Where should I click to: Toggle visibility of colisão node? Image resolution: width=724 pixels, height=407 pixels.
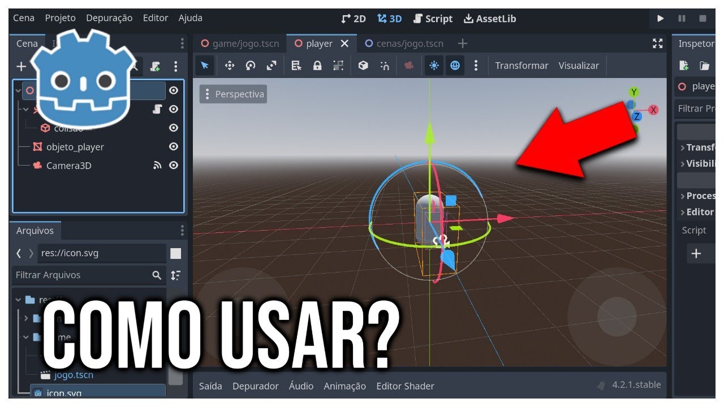tap(174, 128)
